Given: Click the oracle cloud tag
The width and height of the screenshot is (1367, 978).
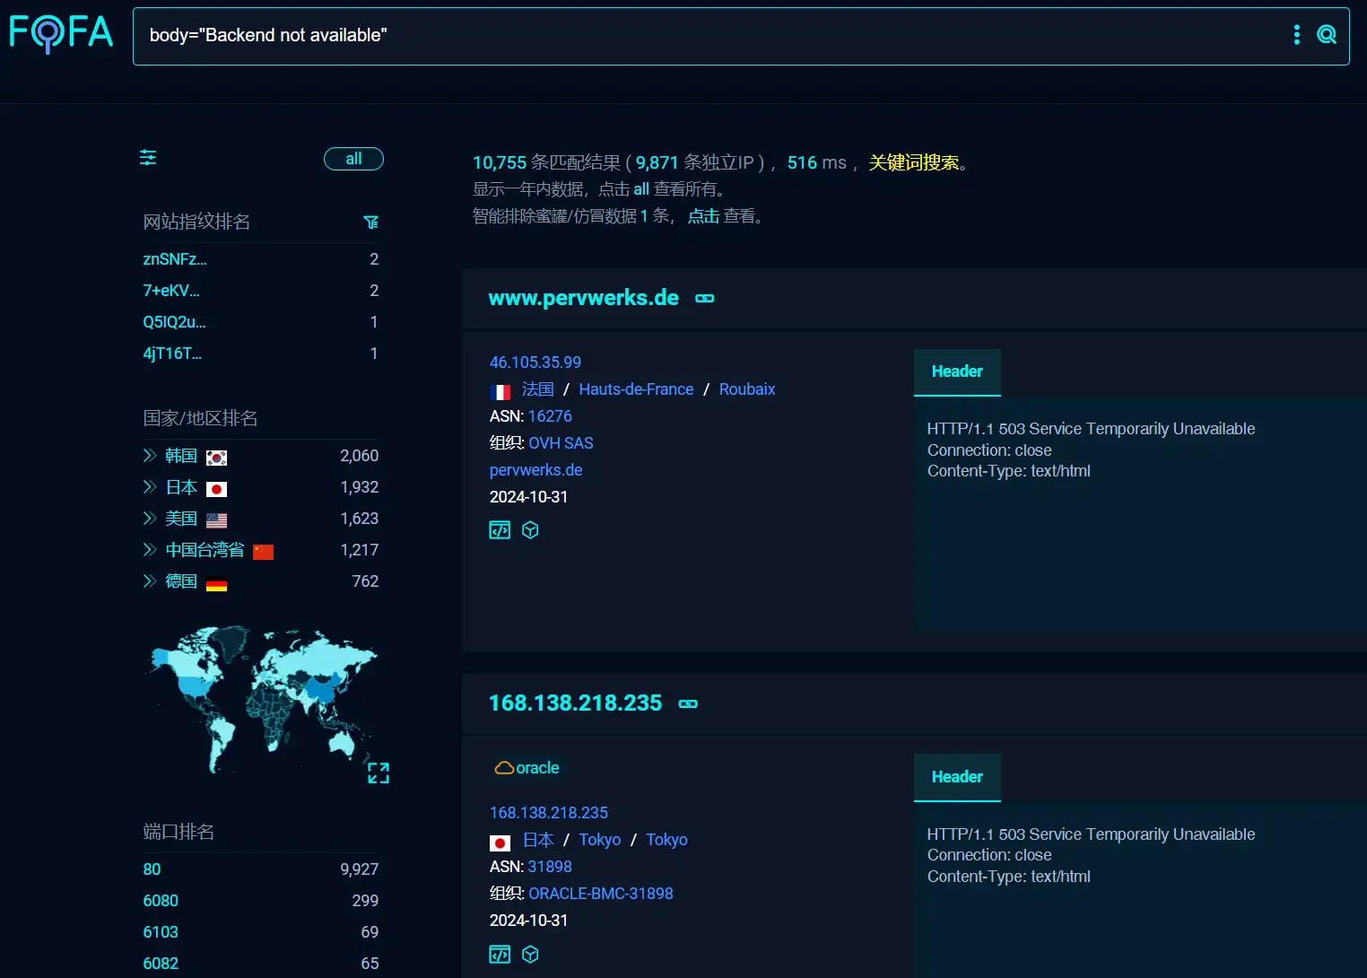Looking at the screenshot, I should point(527,768).
